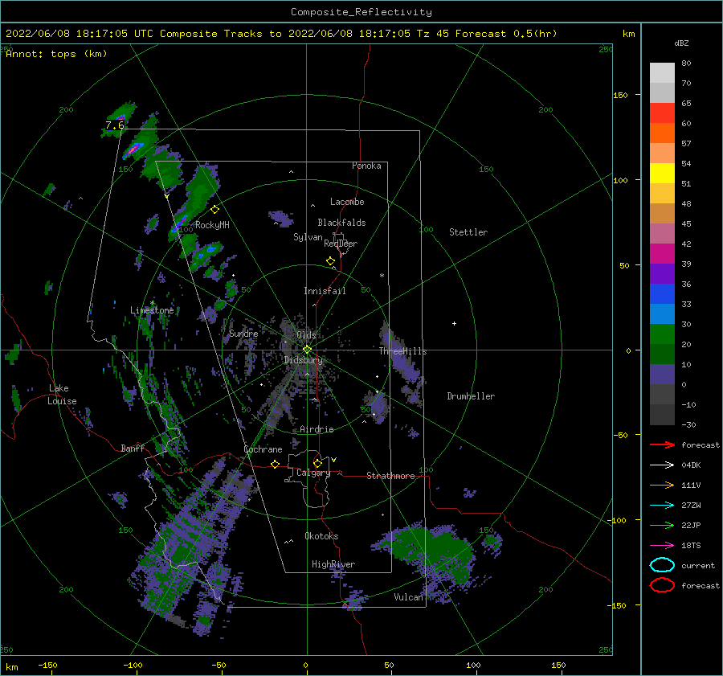Click the yellow diamond marker near RockyMH

pos(214,210)
